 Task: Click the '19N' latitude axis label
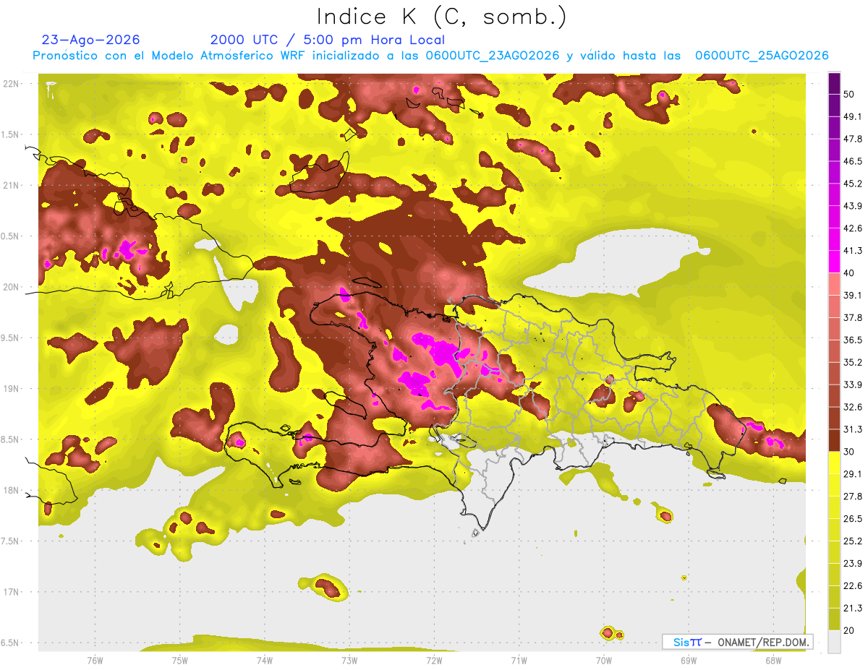coord(10,389)
